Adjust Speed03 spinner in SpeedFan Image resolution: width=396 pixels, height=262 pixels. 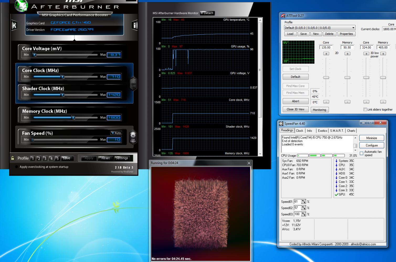click(304, 214)
